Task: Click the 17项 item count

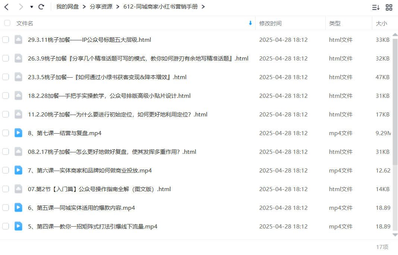Action: pyautogui.click(x=382, y=247)
